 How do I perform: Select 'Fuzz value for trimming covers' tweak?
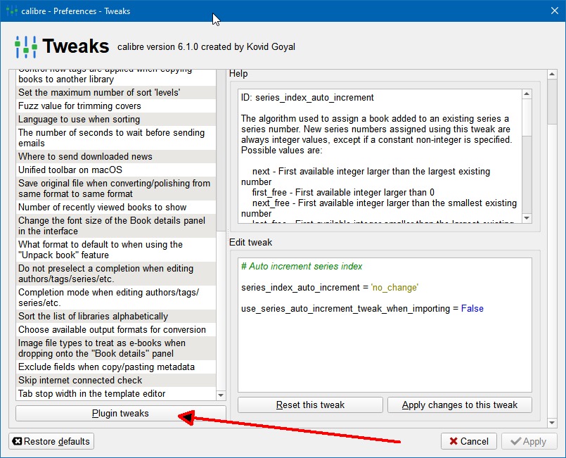[x=116, y=106]
